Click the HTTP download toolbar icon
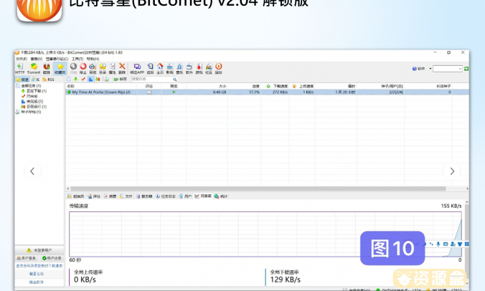This screenshot has height=291, width=485. (20, 68)
